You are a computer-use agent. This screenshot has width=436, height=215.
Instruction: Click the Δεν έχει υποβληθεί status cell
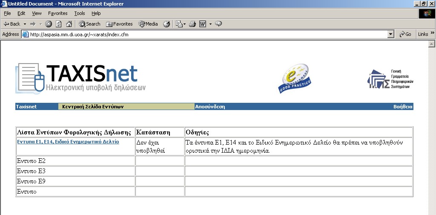pyautogui.click(x=160, y=146)
